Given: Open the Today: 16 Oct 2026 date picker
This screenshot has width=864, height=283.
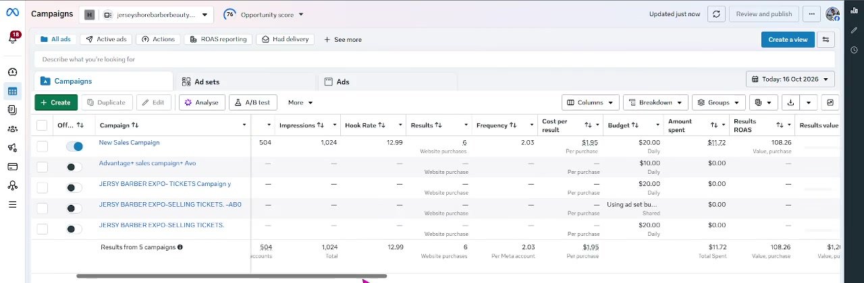Looking at the screenshot, I should 790,80.
